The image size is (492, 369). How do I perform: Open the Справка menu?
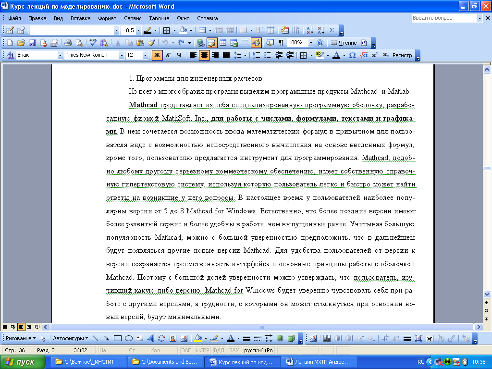(x=207, y=18)
